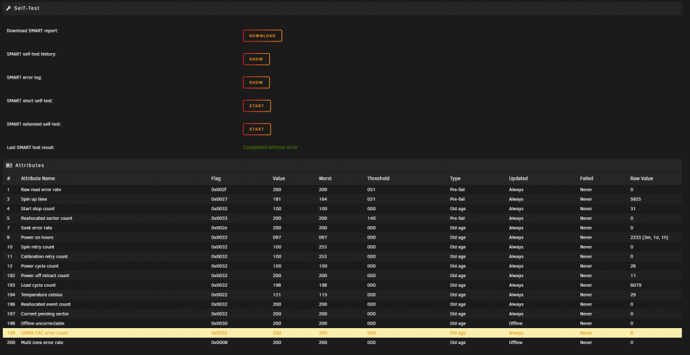Image resolution: width=690 pixels, height=355 pixels.
Task: Click the 'Download SMART report:' label
Action: click(32, 31)
